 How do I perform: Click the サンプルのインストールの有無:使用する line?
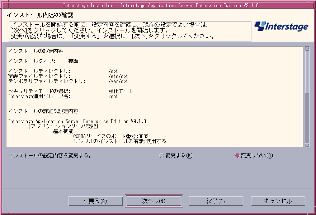point(117,141)
